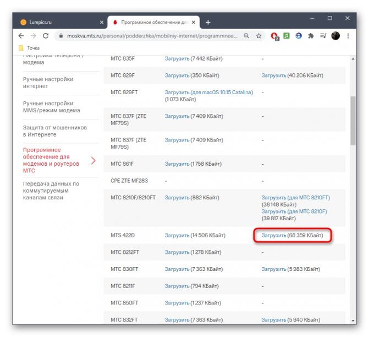This screenshot has width=369, height=337.
Task: Download МТС 861F 1 758 КБайт file
Action: pyautogui.click(x=177, y=164)
